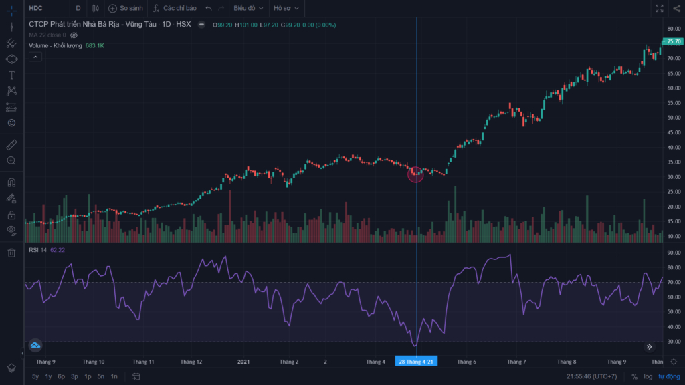Click the zoom-in magnifier tool
The height and width of the screenshot is (385, 685).
(11, 160)
